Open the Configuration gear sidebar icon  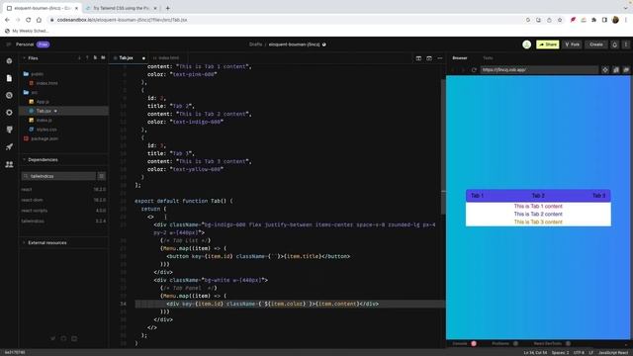(x=9, y=113)
